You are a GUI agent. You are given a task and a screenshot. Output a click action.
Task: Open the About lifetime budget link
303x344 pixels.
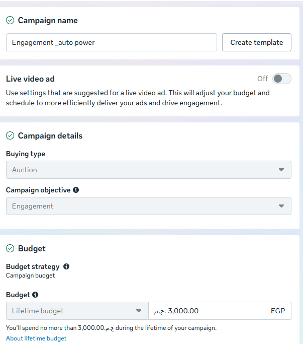pos(36,338)
